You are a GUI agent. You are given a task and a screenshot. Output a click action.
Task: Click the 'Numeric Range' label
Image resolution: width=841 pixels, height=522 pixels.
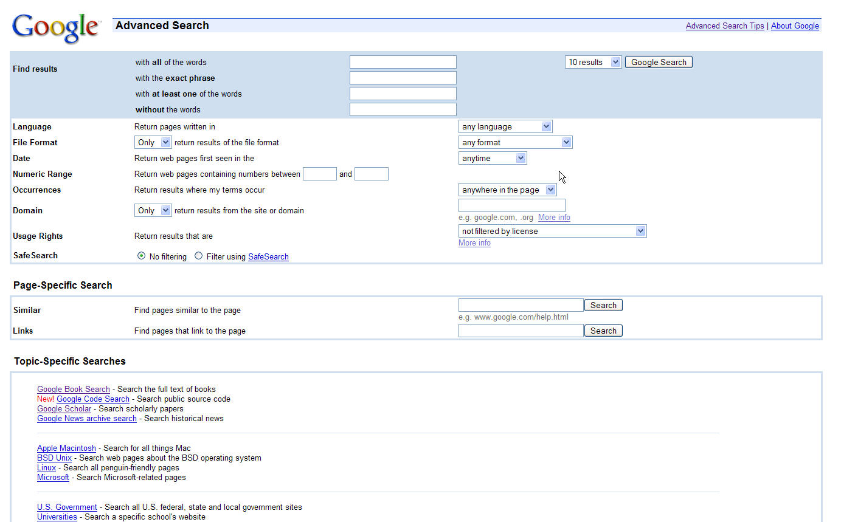(43, 174)
